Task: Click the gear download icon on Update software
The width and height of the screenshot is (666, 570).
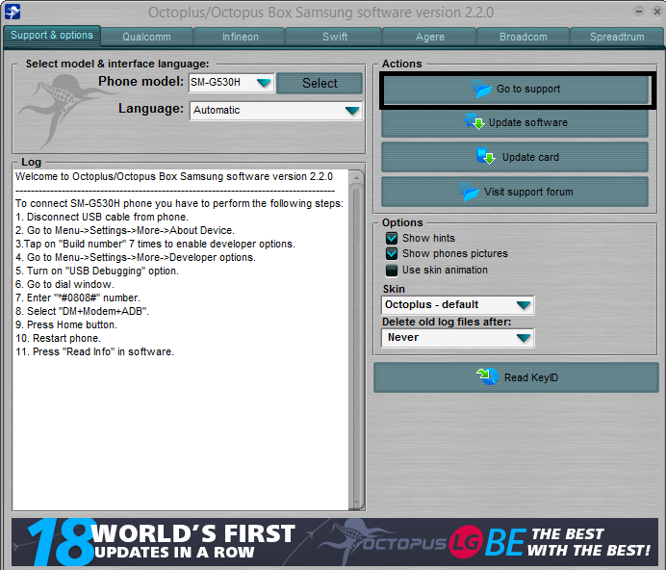Action: [x=474, y=121]
